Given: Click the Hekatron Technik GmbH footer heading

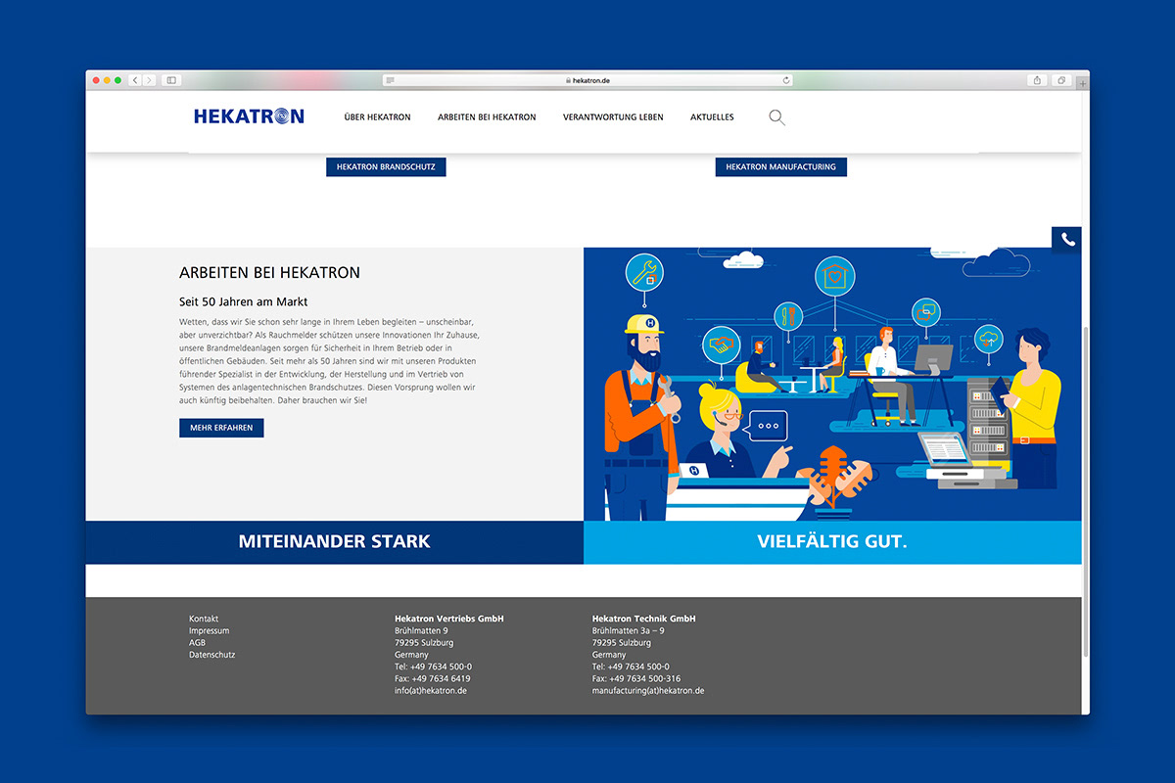Looking at the screenshot, I should coord(644,619).
